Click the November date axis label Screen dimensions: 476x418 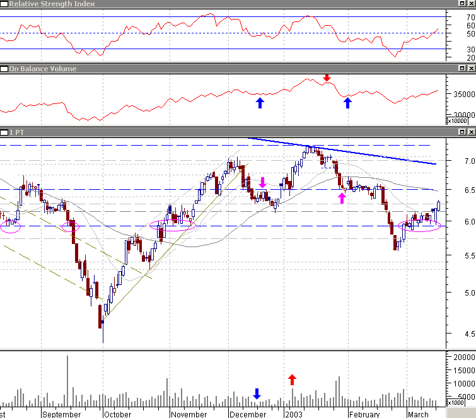click(x=189, y=414)
